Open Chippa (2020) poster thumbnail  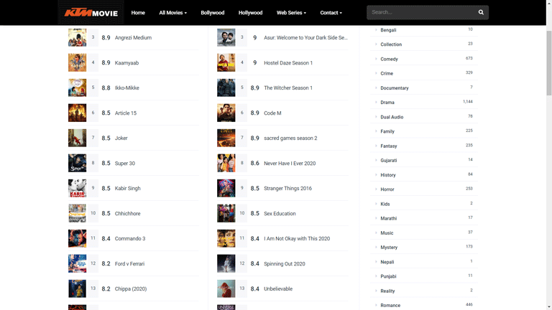click(77, 288)
